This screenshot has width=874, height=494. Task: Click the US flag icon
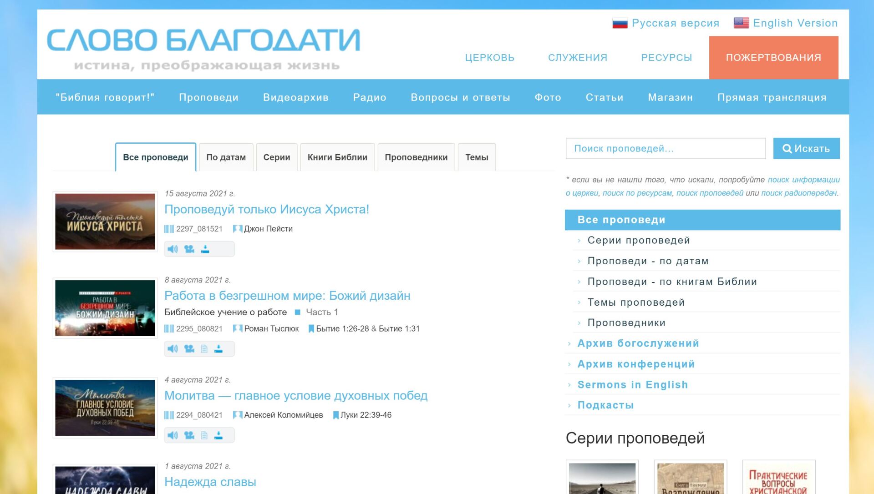[x=741, y=23]
